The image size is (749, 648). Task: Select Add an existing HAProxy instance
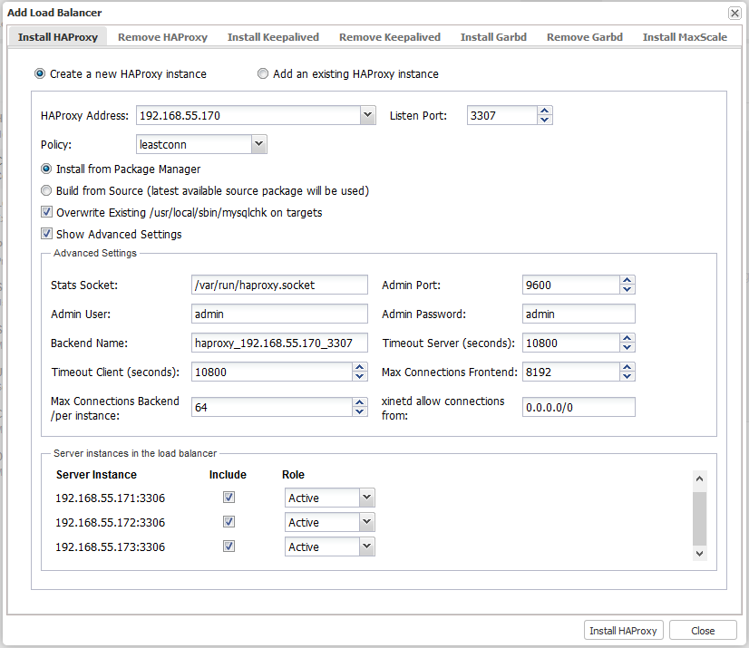[263, 74]
